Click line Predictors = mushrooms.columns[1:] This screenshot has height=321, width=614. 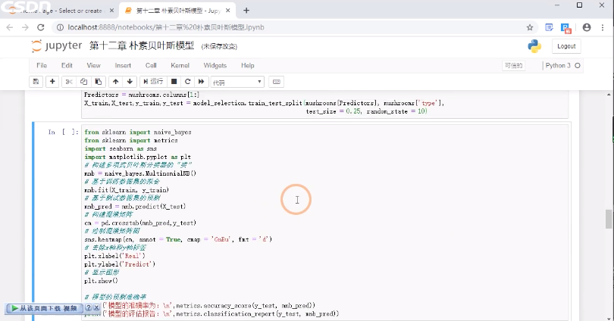(142, 95)
